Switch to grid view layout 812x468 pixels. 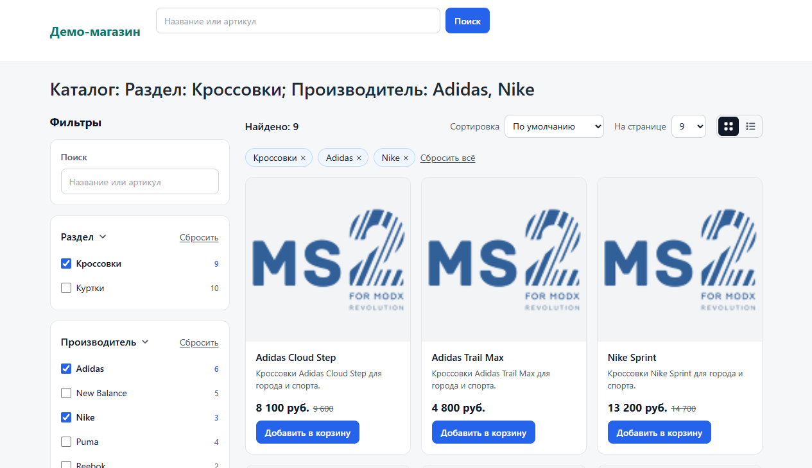[x=729, y=126]
